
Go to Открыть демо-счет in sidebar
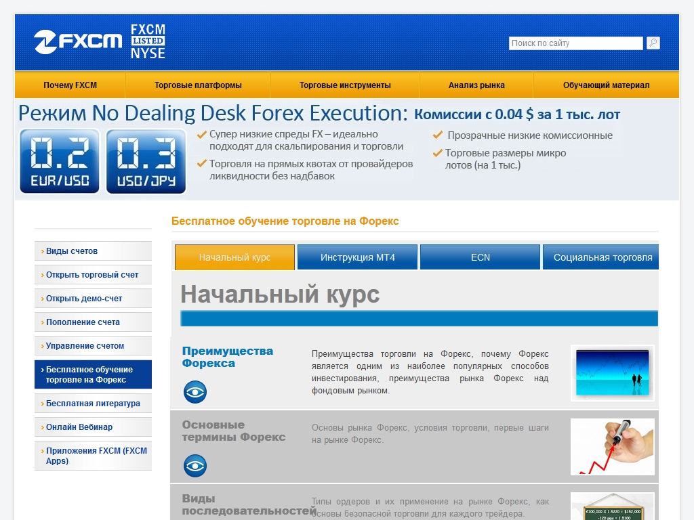click(84, 299)
